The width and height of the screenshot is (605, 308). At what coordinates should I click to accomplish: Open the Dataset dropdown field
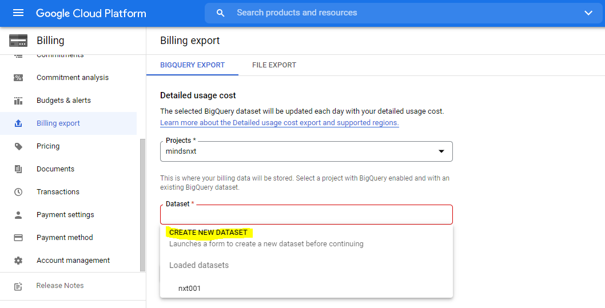click(306, 215)
